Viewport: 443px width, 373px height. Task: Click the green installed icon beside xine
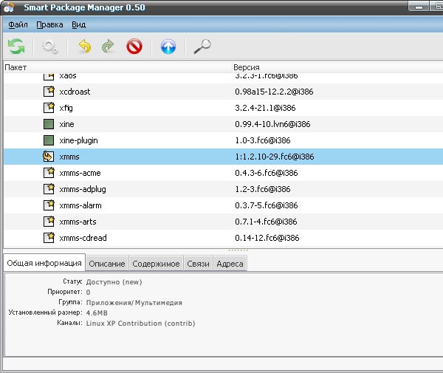coord(49,124)
